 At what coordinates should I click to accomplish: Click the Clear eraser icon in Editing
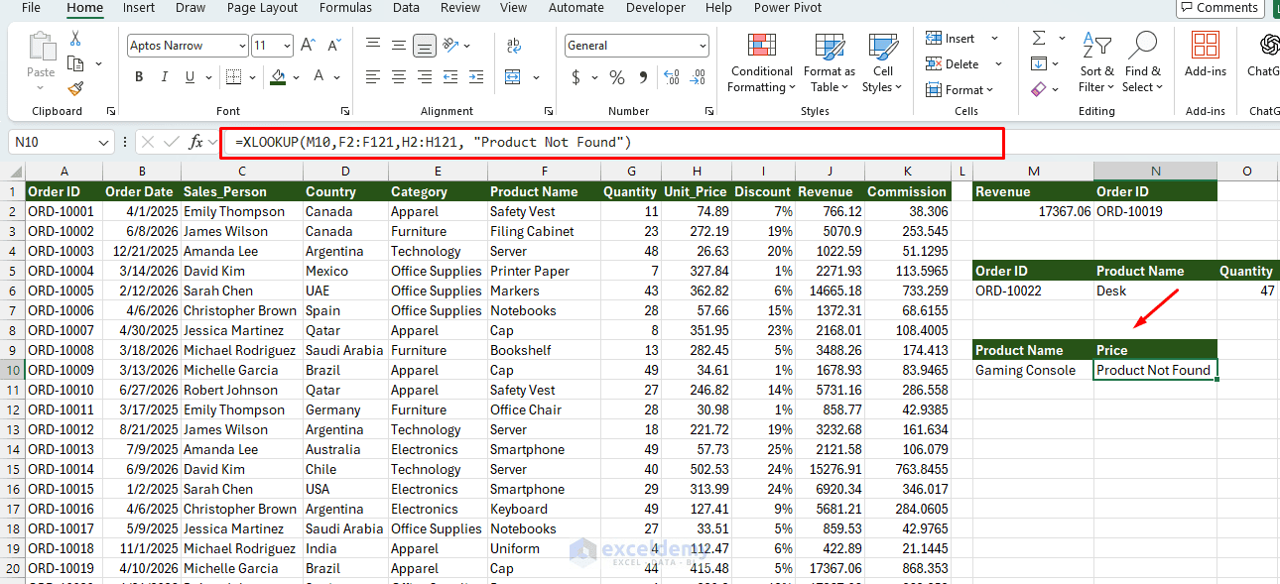pos(1039,89)
